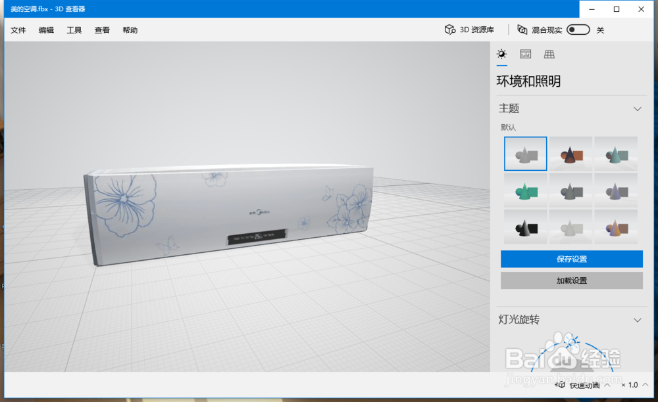Open the 快速动画 animation dropdown
658x402 pixels.
[x=608, y=384]
